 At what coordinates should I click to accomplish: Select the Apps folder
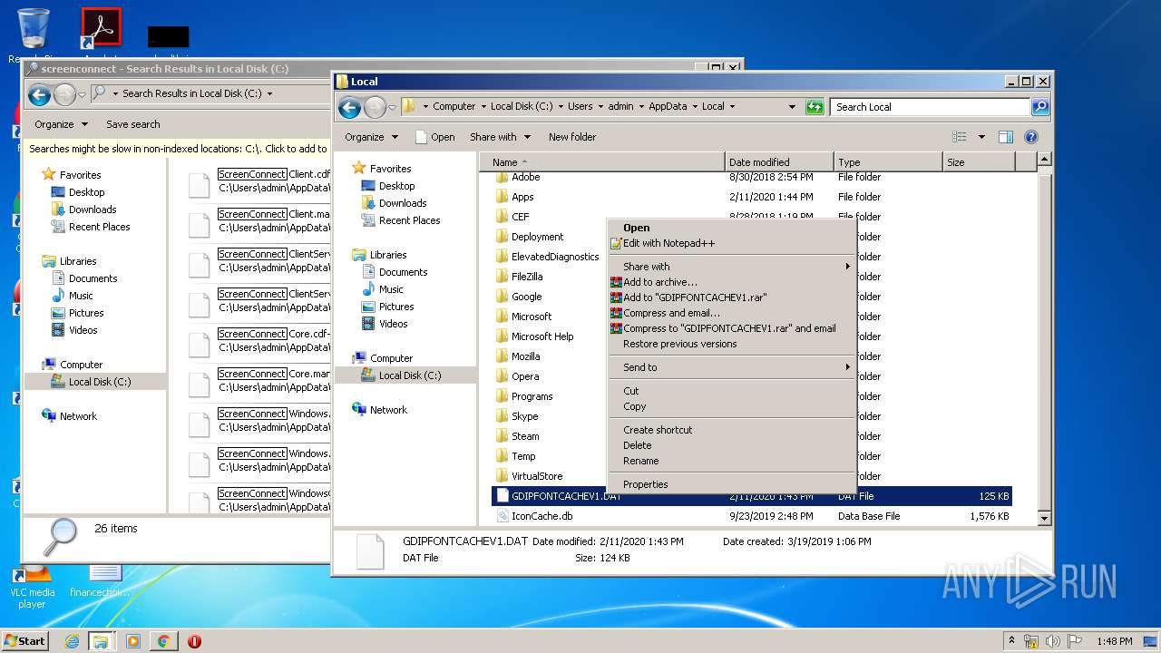click(522, 197)
